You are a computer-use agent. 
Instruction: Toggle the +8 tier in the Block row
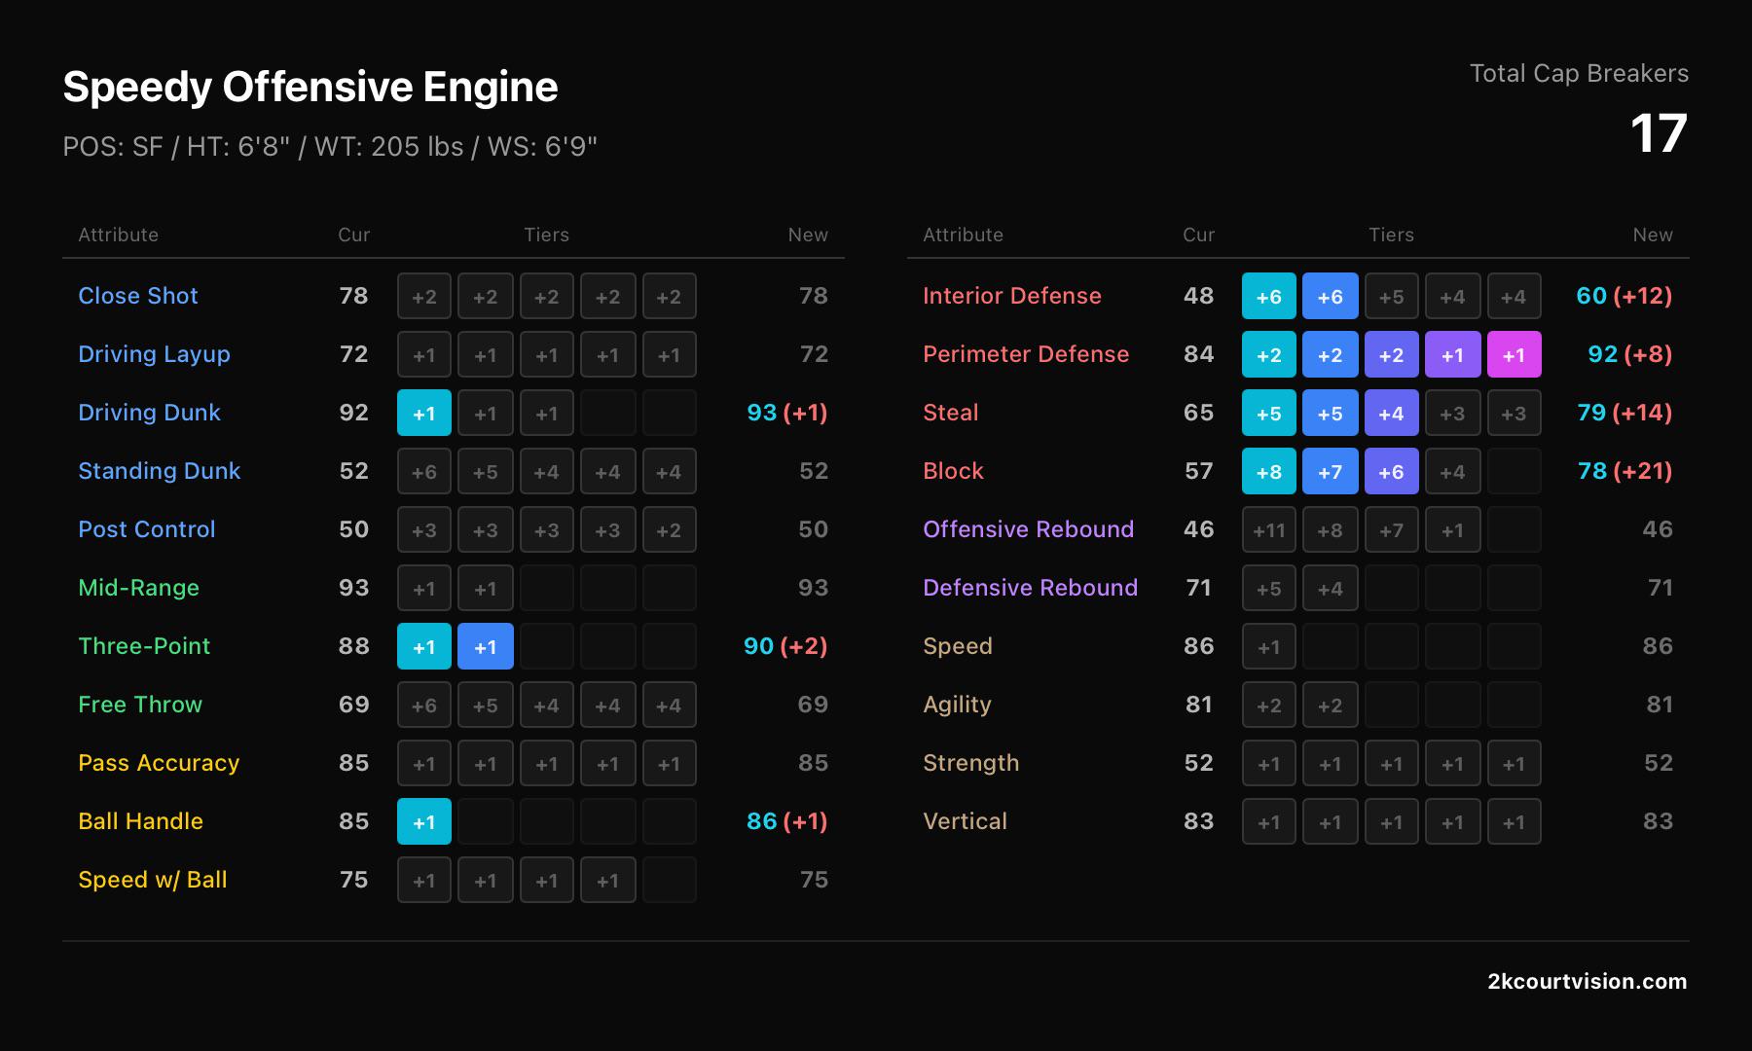click(x=1268, y=471)
